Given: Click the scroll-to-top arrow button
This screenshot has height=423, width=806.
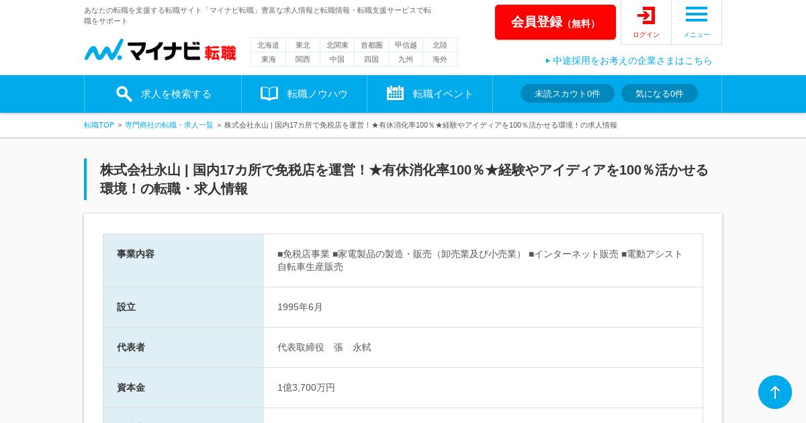Looking at the screenshot, I should coord(775,392).
